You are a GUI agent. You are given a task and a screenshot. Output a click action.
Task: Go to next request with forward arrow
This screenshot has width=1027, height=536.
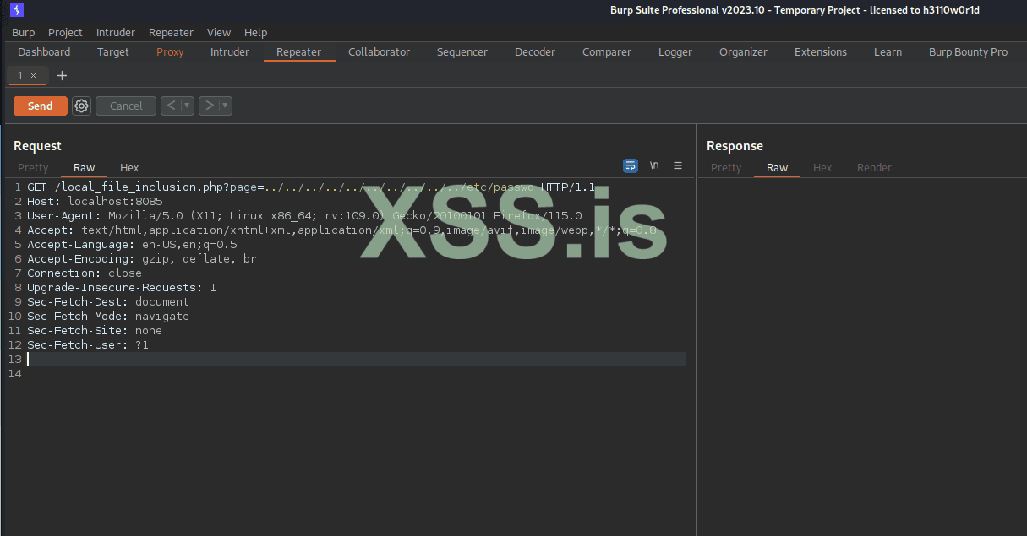(x=209, y=106)
